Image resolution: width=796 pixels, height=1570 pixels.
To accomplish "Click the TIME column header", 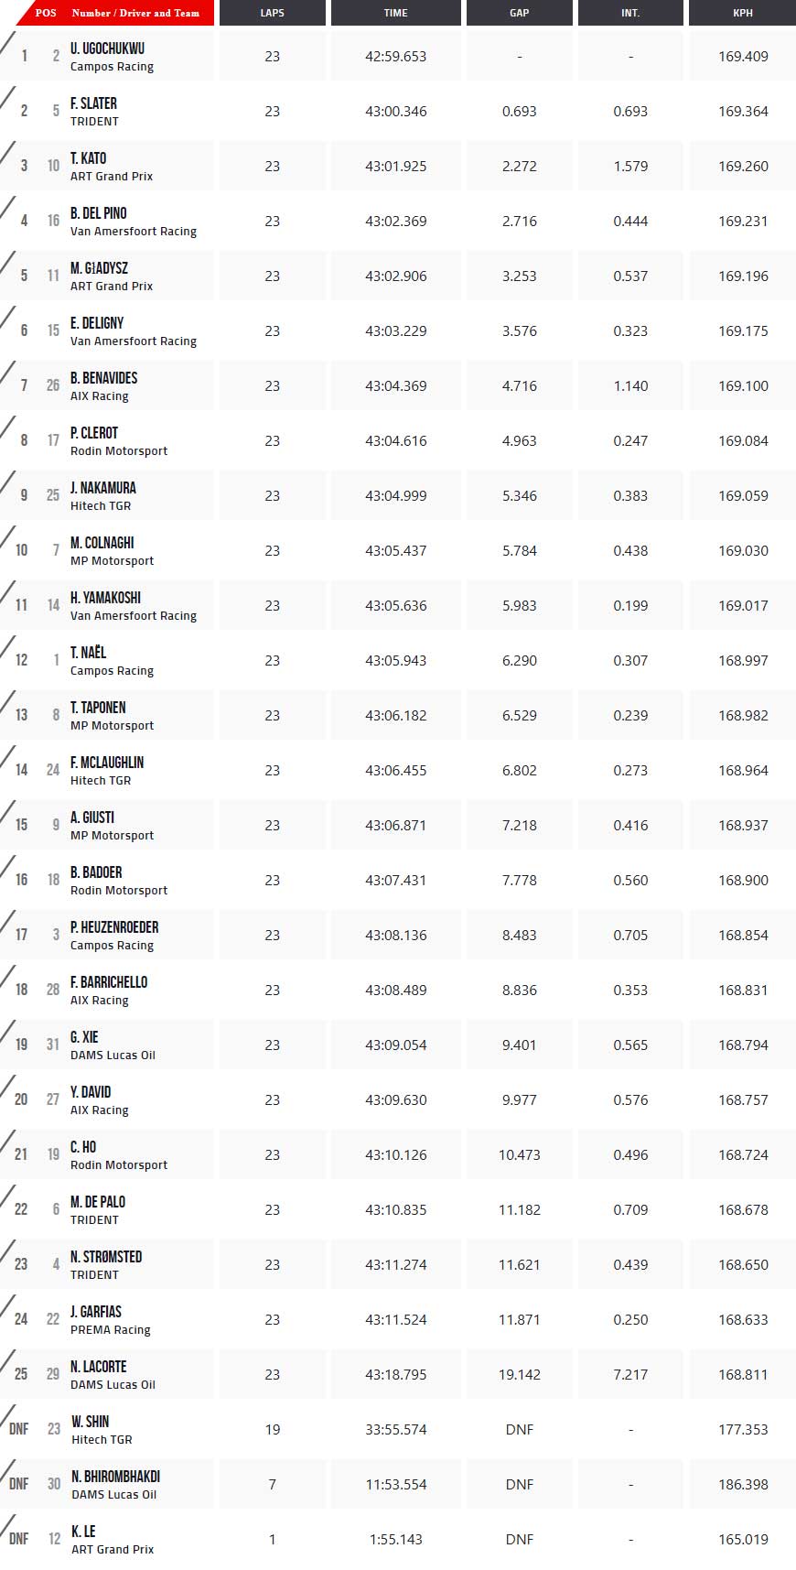I will [x=395, y=13].
